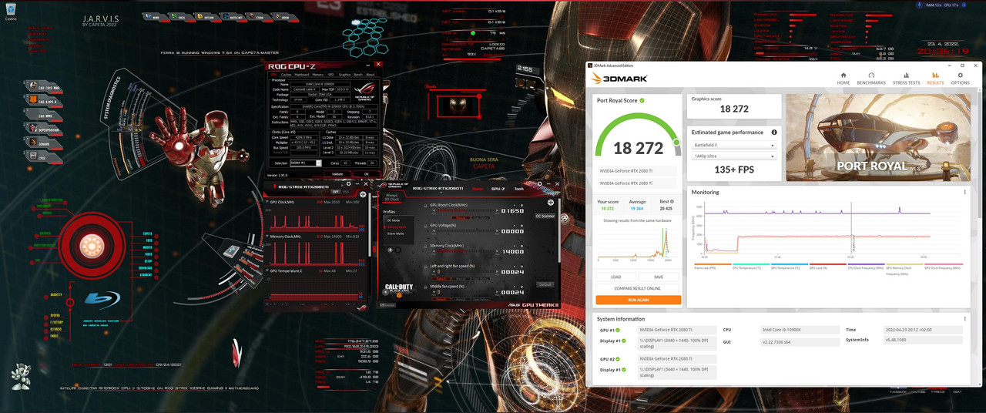Open the Cestino recycle bin icon

9,9
